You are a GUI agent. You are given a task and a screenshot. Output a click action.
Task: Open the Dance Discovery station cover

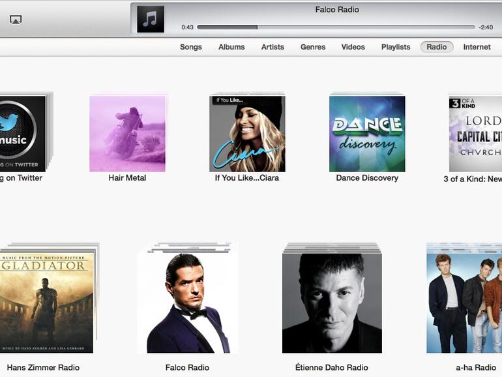point(367,134)
